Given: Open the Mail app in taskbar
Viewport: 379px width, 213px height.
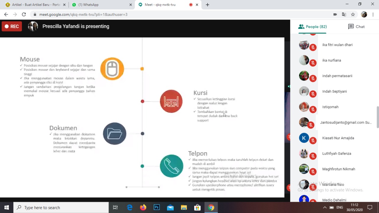Looking at the screenshot, I should click(x=170, y=208).
